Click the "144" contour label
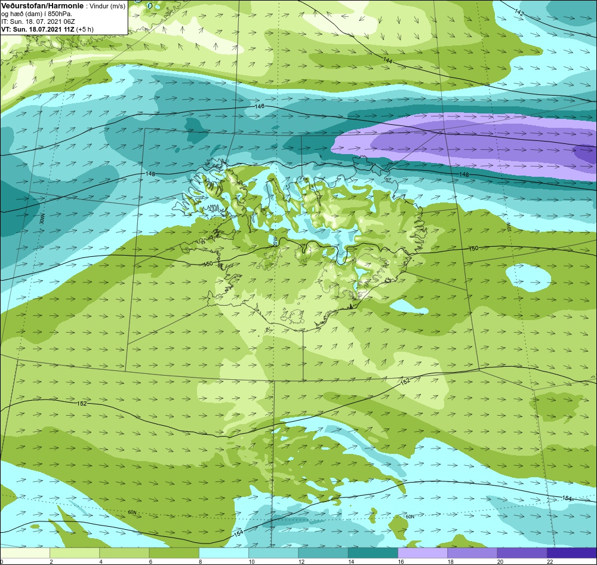Screen dimensions: 597x565 387,60
